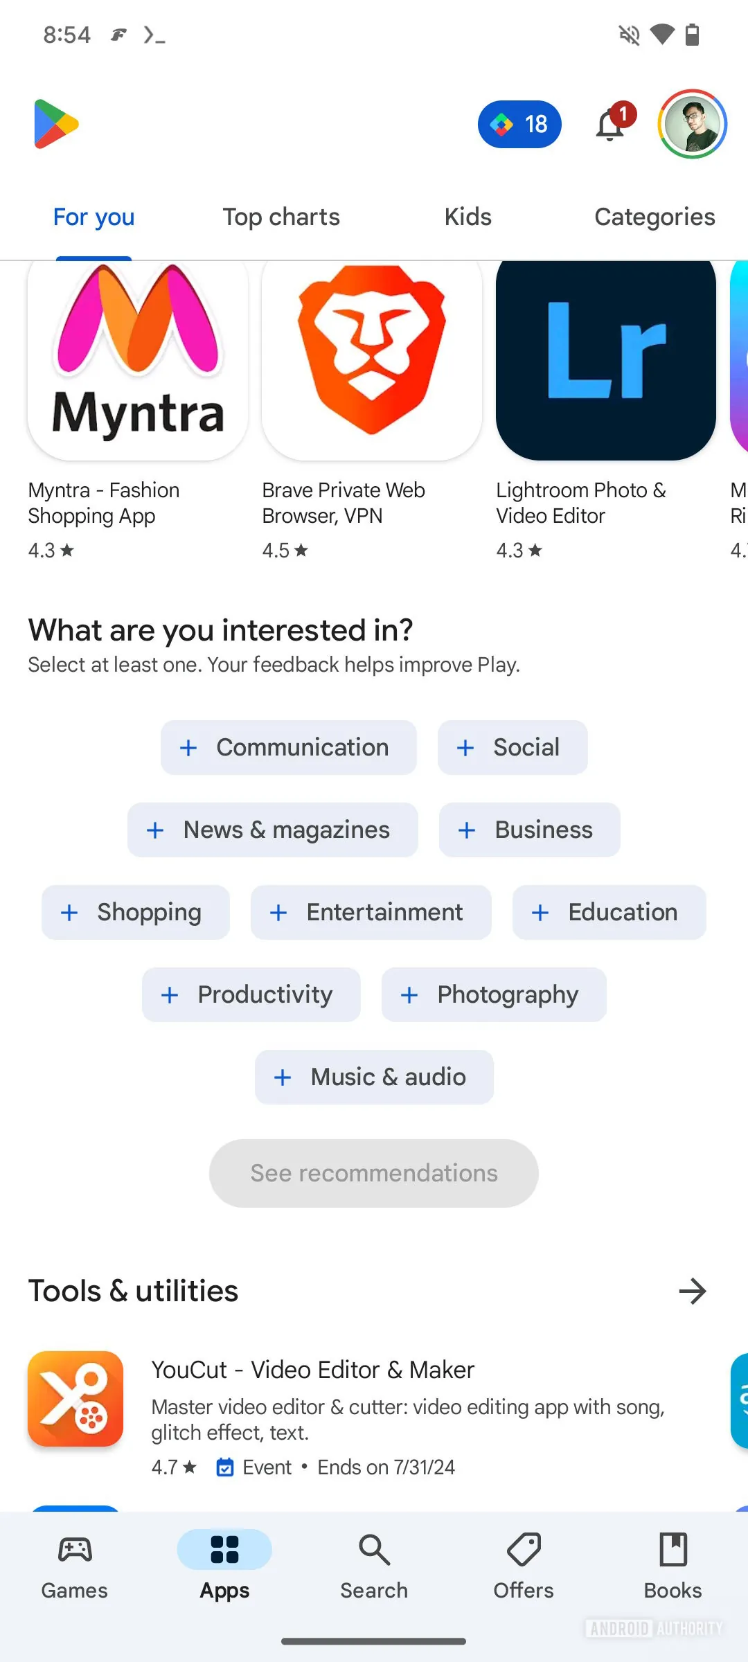
Task: Select the Productivity interest chip
Action: [251, 995]
